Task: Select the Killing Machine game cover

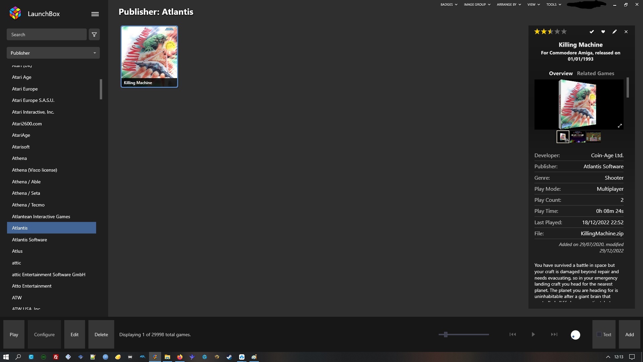Action: pyautogui.click(x=149, y=57)
